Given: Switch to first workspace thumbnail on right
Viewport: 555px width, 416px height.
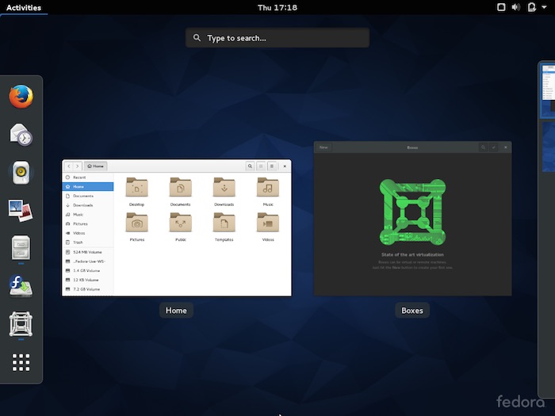Looking at the screenshot, I should [548, 90].
